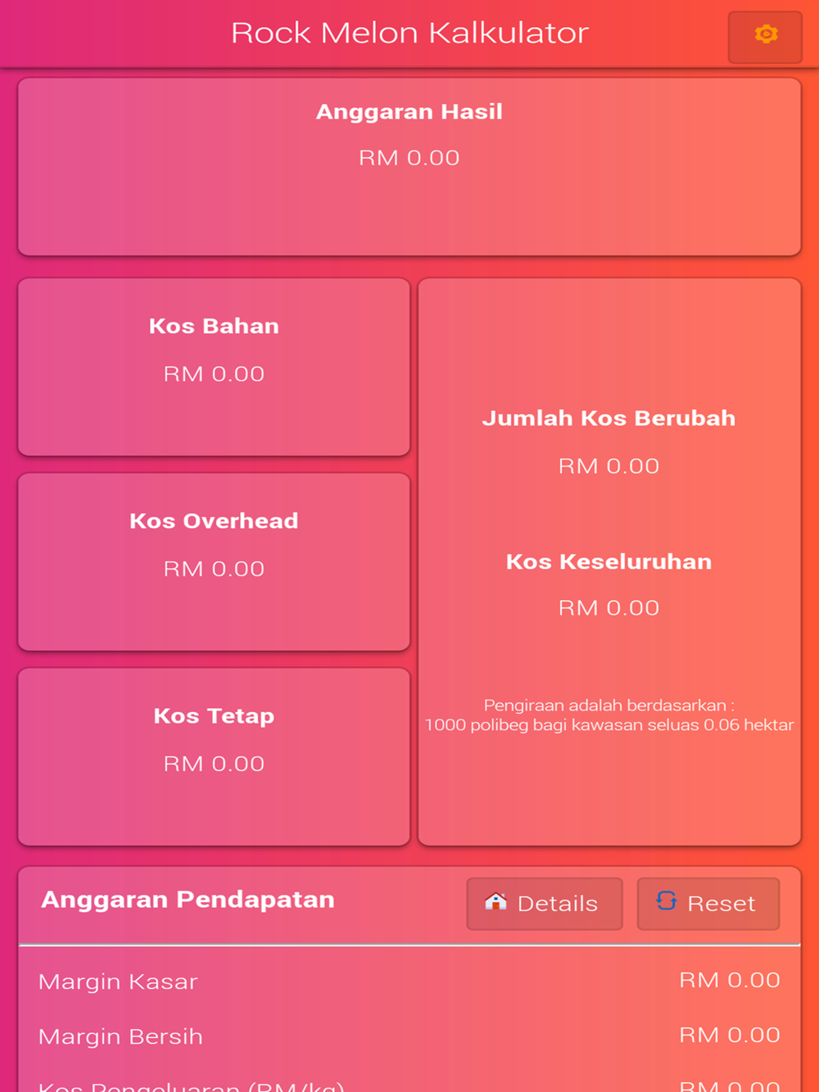Click the Rock Melon Kalkulator title
The height and width of the screenshot is (1092, 819).
pyautogui.click(x=409, y=33)
